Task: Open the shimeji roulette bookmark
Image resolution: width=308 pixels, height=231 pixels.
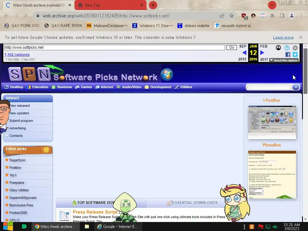Action: point(193,26)
